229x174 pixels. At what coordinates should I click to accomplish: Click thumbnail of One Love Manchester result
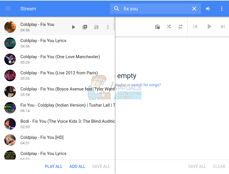[x=10, y=59]
